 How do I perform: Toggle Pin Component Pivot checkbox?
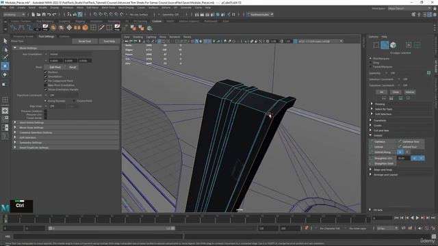pos(46,81)
